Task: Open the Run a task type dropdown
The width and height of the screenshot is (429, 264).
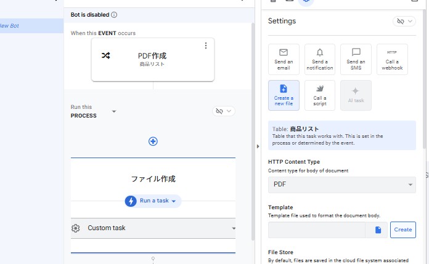Action: tap(153, 201)
